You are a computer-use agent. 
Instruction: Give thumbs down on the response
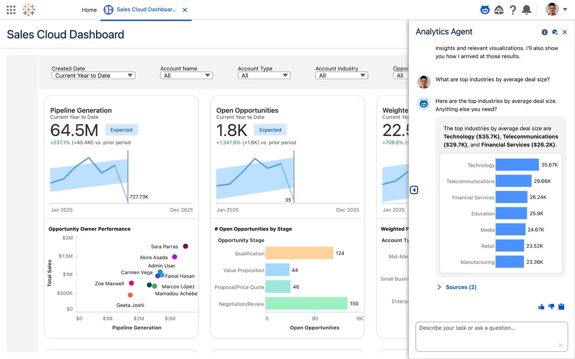[x=551, y=307]
